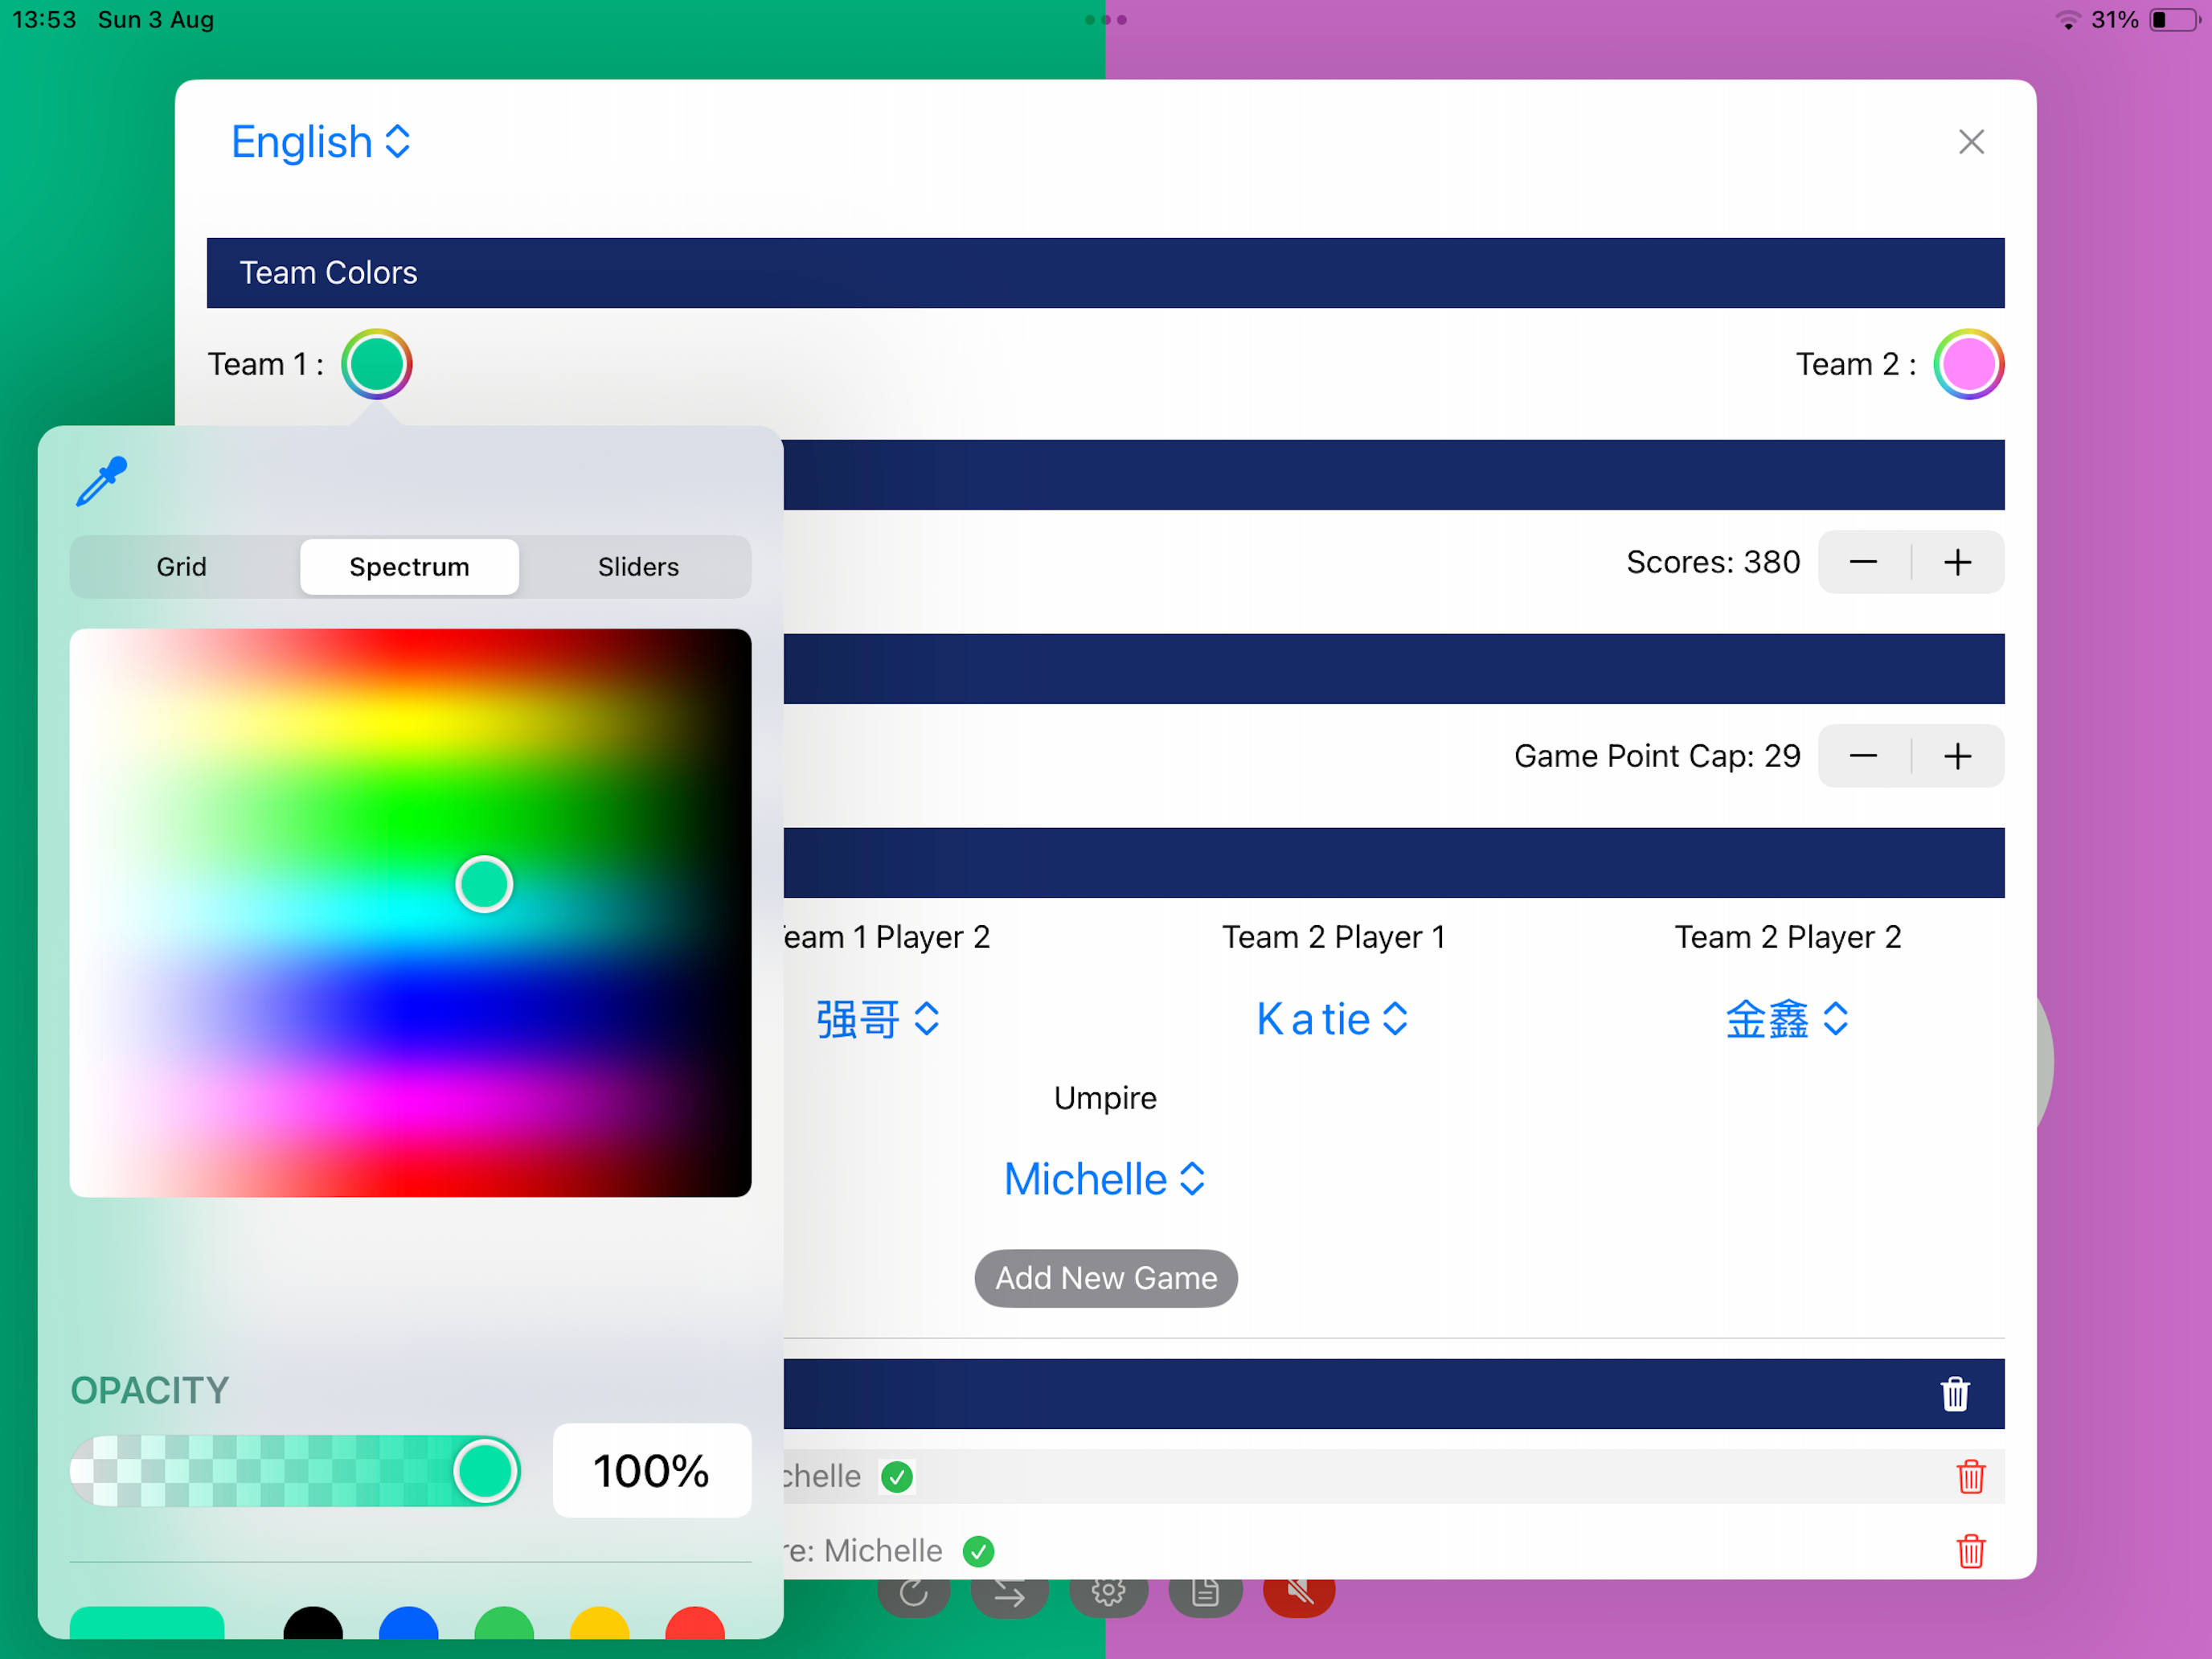Tap the current teal color preview swatch
Screen dimensions: 2212x1659
(x=147, y=1623)
